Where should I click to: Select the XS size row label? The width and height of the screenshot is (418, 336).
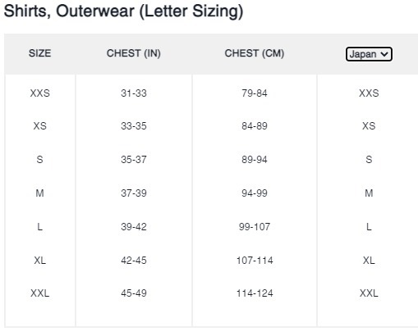[40, 126]
